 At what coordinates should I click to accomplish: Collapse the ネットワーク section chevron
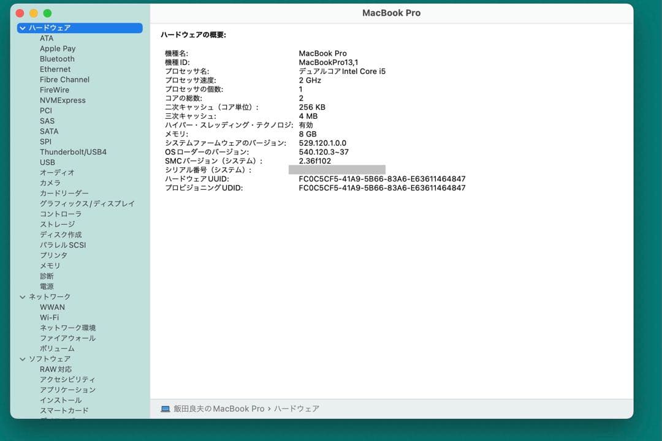[23, 297]
